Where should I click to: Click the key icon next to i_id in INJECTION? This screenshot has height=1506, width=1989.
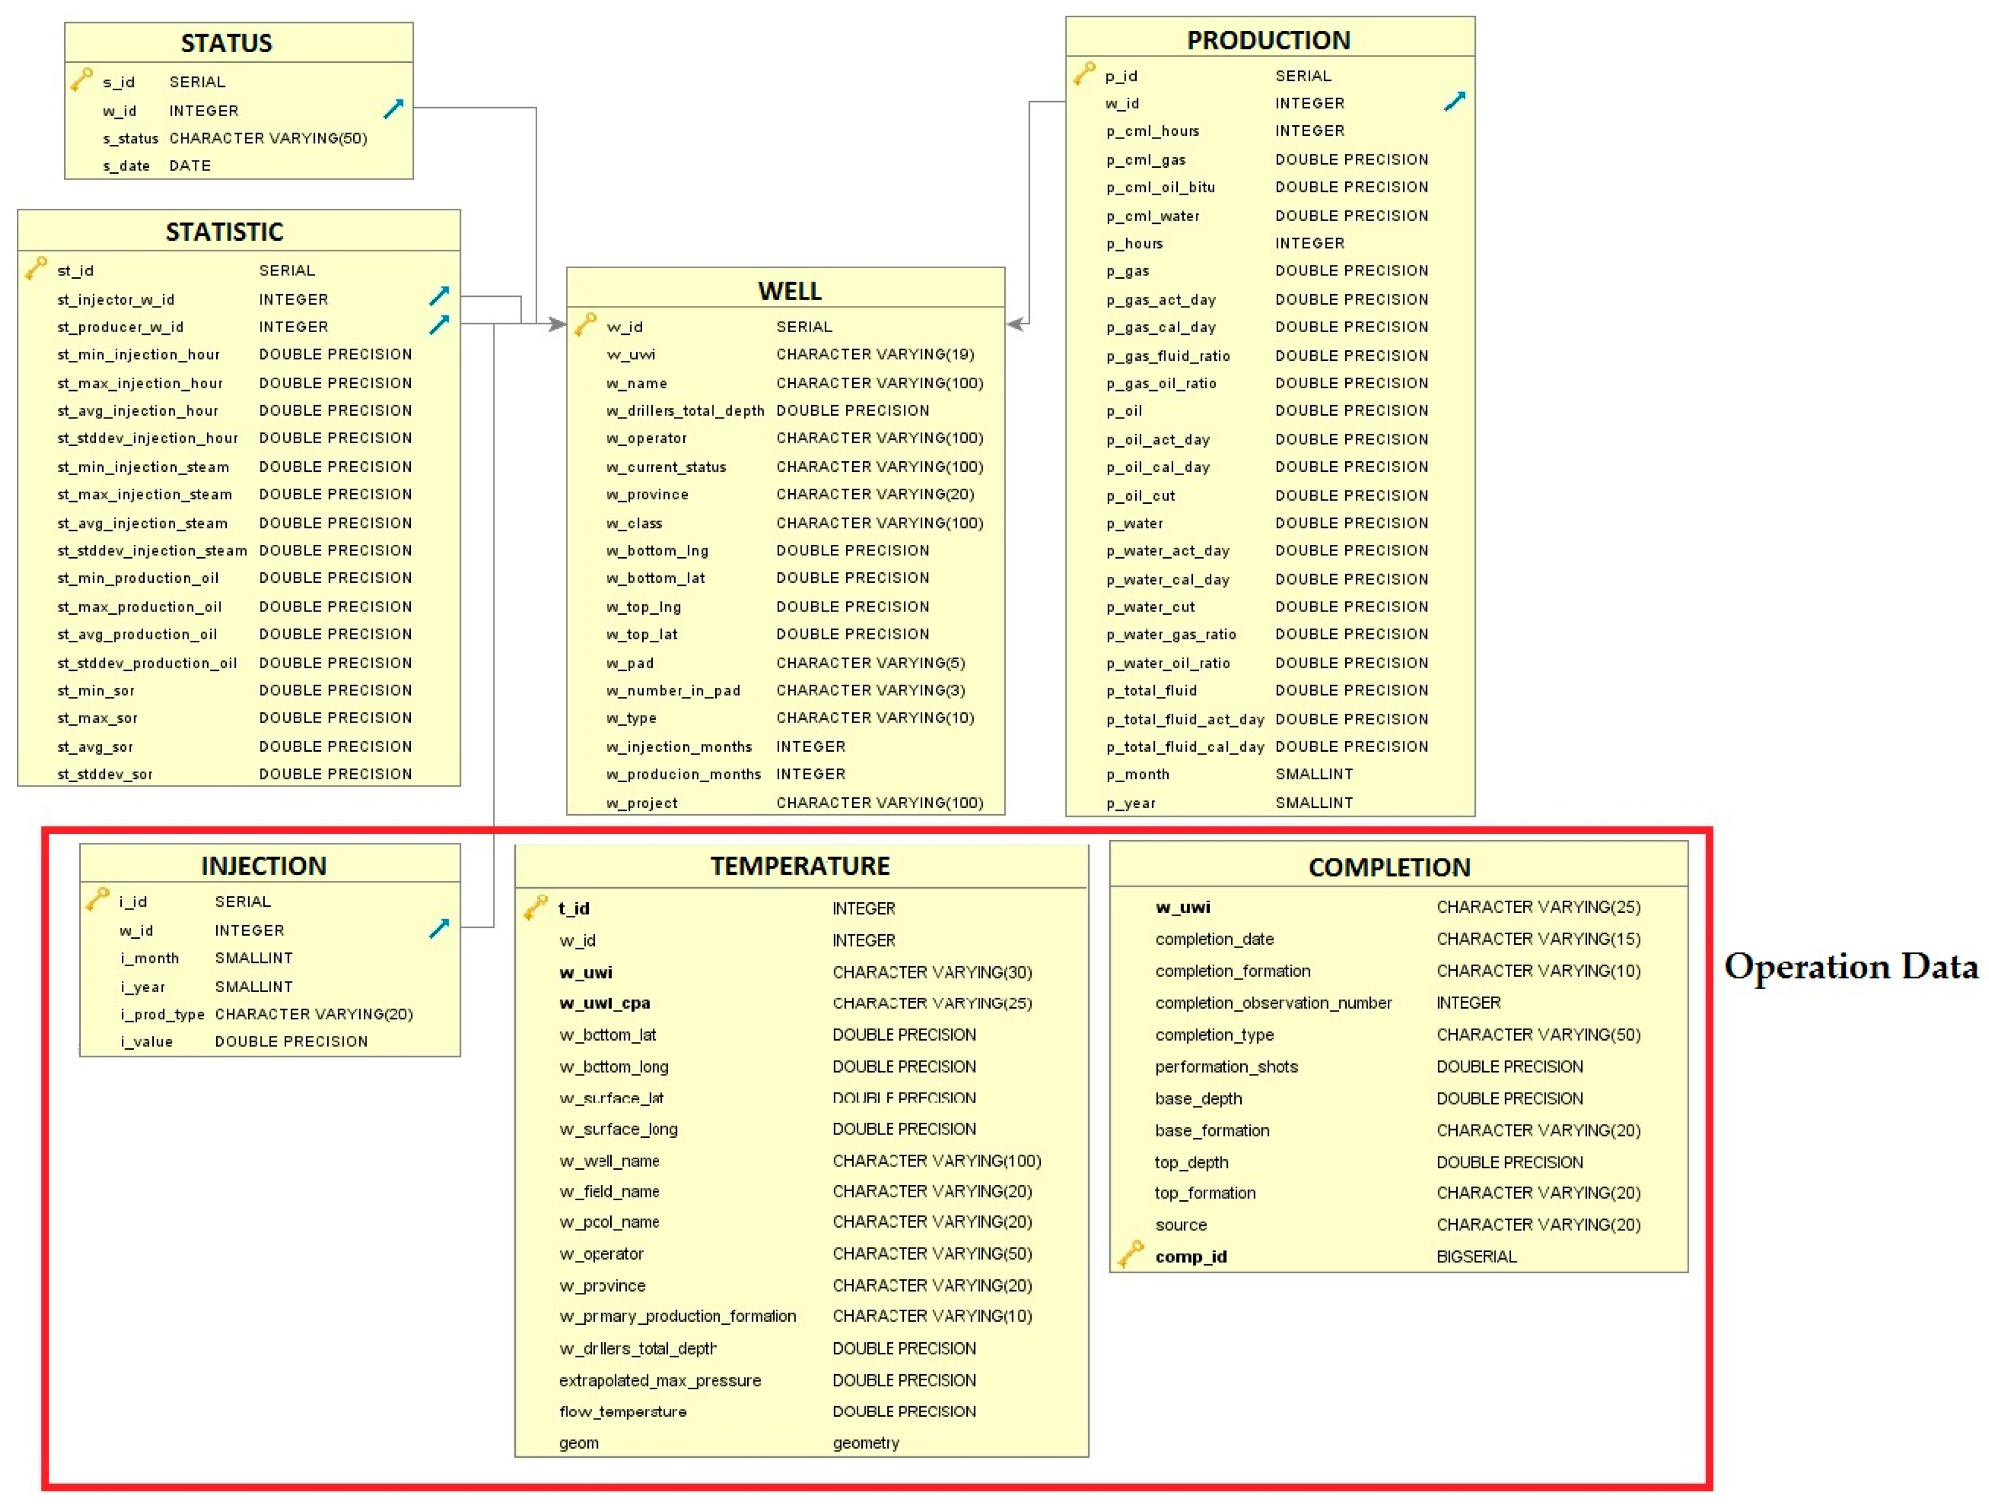click(x=97, y=899)
